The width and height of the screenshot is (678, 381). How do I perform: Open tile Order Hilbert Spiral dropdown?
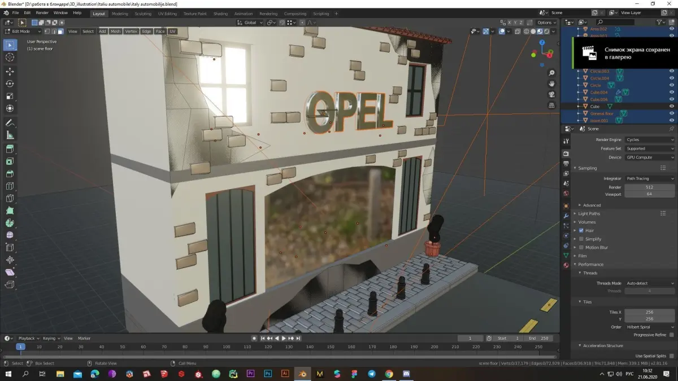650,327
